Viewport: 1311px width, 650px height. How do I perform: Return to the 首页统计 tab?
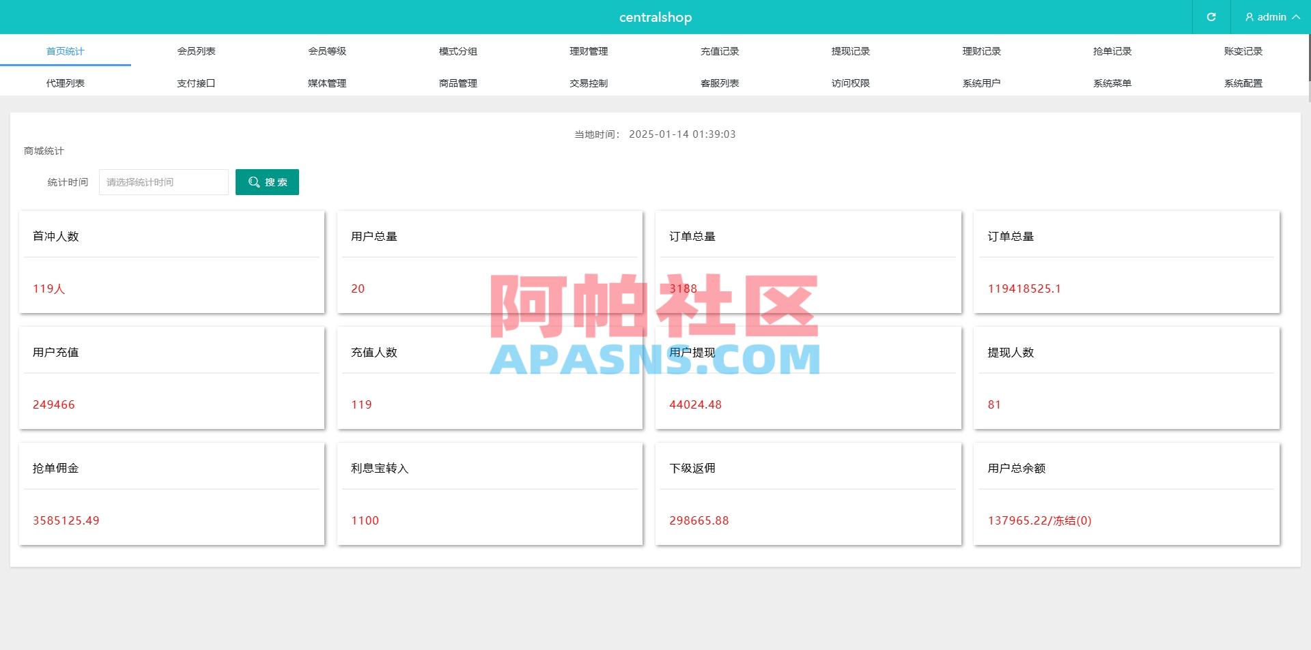coord(66,50)
